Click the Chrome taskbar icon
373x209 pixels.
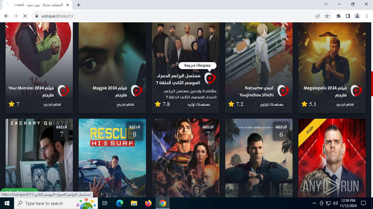coord(162,203)
